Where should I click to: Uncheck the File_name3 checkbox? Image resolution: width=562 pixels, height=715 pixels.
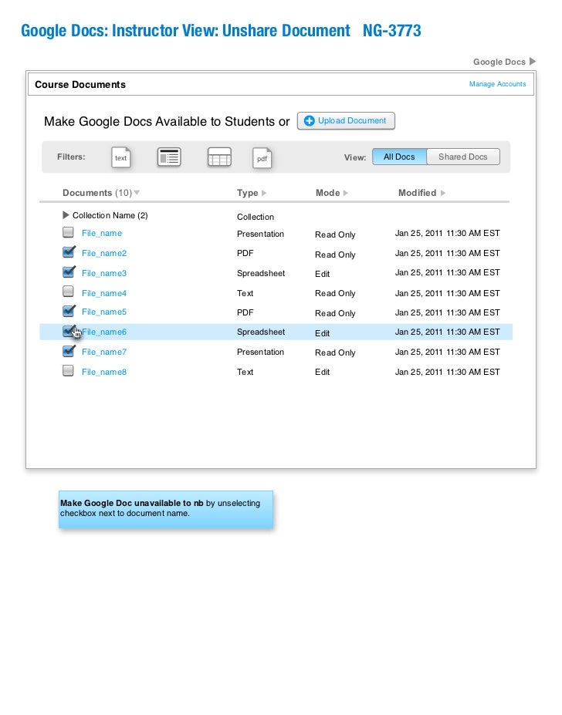point(69,272)
